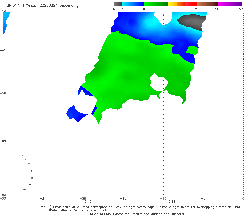Click the color bar label "64"

pyautogui.click(x=216, y=9)
